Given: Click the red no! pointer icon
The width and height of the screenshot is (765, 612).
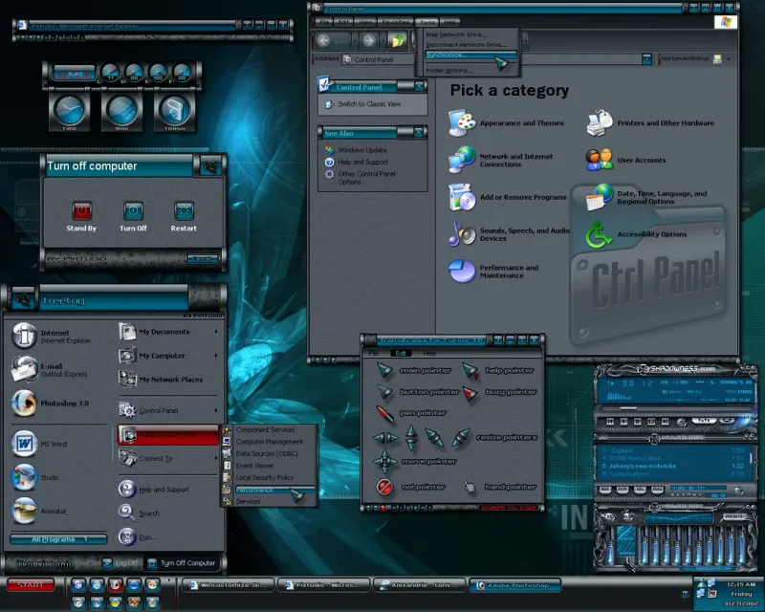Looking at the screenshot, I should click(x=383, y=487).
